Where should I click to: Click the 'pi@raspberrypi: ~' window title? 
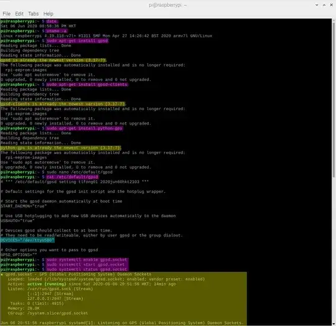(167, 5)
